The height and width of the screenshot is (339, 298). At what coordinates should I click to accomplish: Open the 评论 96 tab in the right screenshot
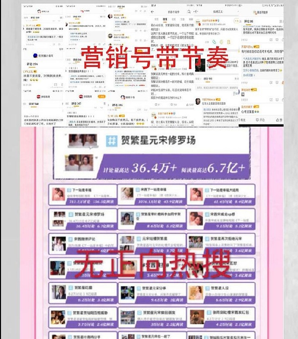point(248,21)
